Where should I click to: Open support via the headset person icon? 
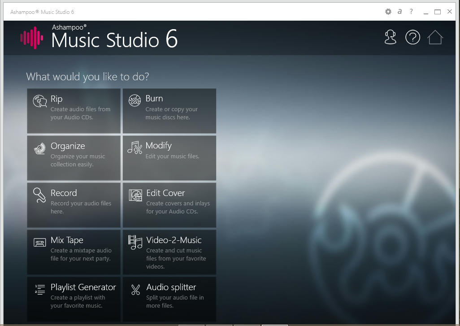click(x=390, y=38)
